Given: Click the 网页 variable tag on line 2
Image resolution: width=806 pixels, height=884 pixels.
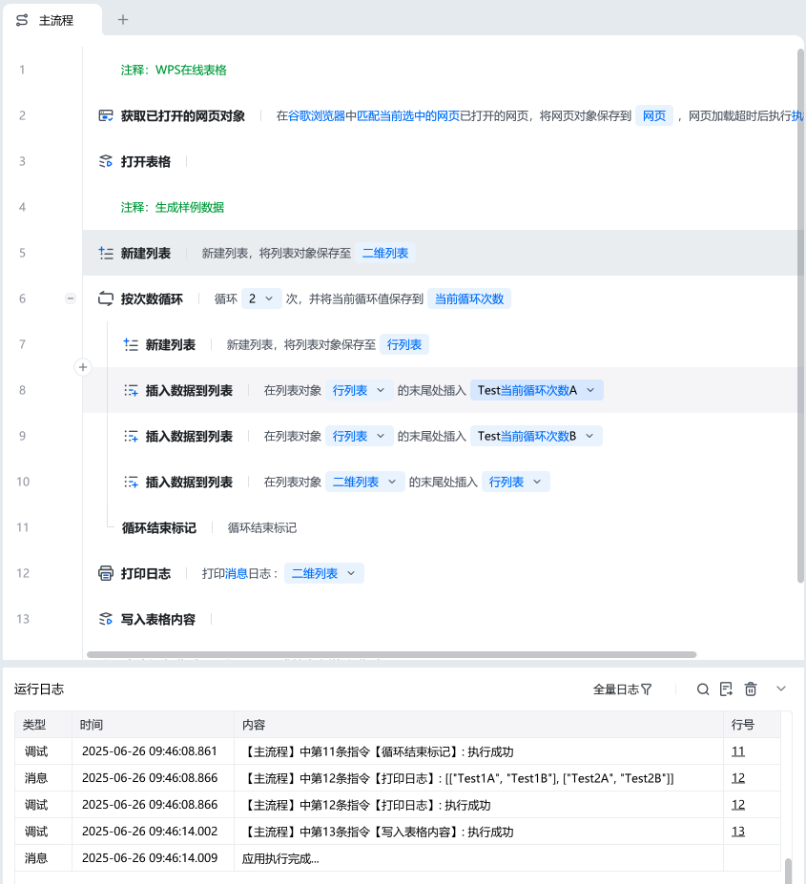Looking at the screenshot, I should tap(654, 115).
